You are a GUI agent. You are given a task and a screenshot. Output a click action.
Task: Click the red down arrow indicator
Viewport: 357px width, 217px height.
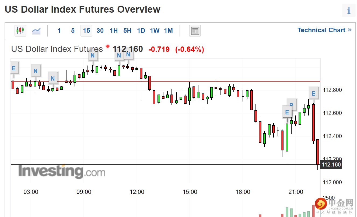tap(108, 47)
